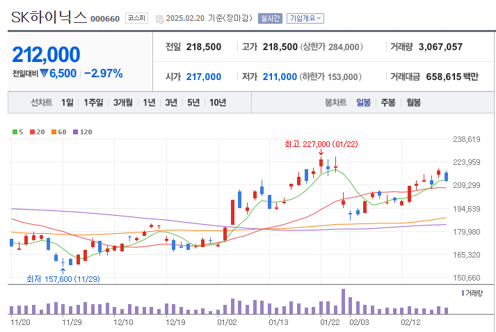Click the stock code 000660

point(105,19)
